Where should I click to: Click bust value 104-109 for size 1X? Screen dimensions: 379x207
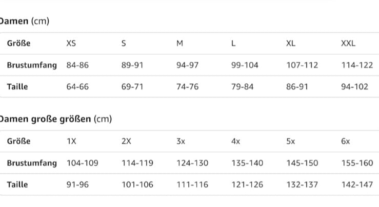(x=83, y=163)
